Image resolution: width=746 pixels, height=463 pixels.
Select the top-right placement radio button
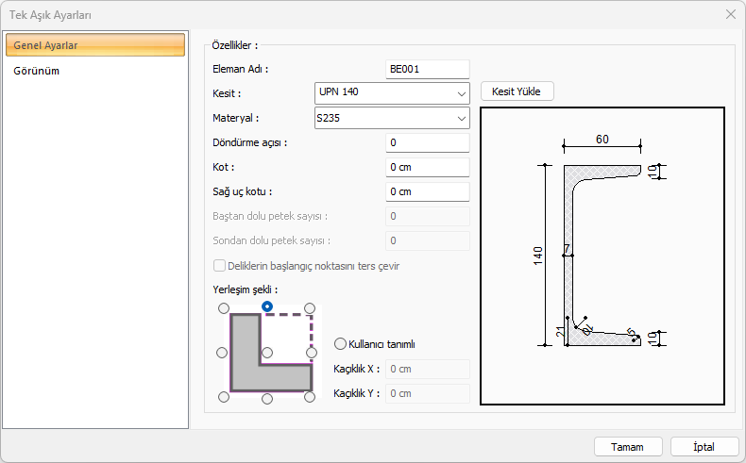(x=311, y=308)
